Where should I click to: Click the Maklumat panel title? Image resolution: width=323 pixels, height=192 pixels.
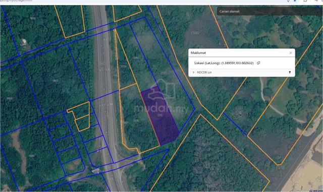coord(198,53)
